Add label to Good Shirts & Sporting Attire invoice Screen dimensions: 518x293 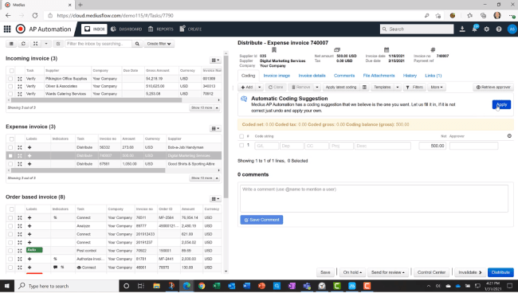[x=29, y=164]
